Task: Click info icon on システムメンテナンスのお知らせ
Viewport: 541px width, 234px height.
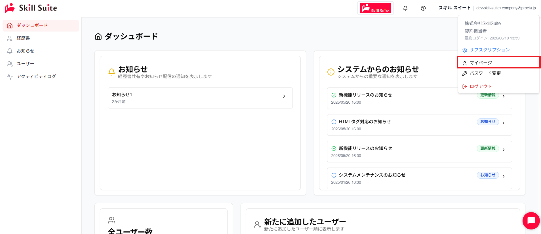Action: click(x=334, y=175)
